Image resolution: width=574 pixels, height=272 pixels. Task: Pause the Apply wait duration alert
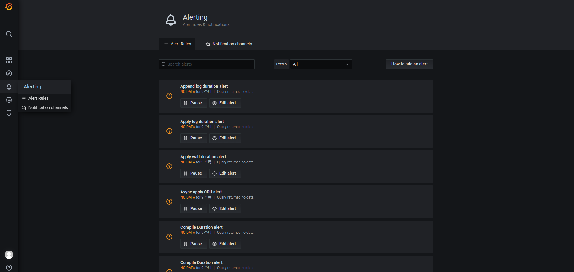[193, 173]
